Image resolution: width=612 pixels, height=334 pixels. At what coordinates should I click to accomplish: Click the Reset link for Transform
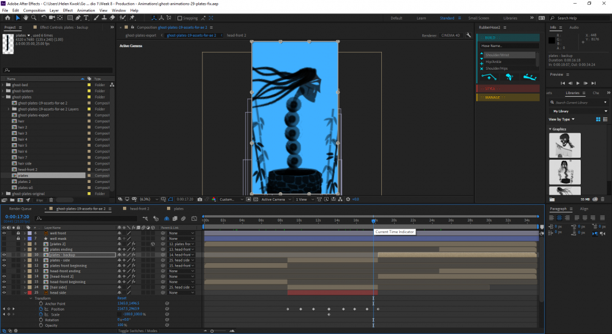[x=122, y=298]
